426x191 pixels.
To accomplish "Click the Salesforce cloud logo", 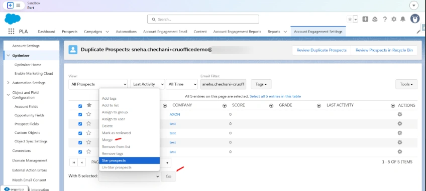I will click(13, 19).
